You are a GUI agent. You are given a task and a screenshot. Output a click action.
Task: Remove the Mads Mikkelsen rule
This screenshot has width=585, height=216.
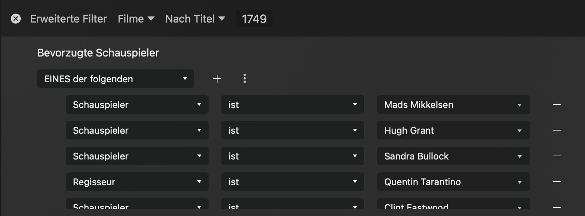tap(557, 104)
